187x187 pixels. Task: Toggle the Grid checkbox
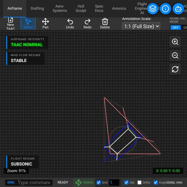[98, 182]
